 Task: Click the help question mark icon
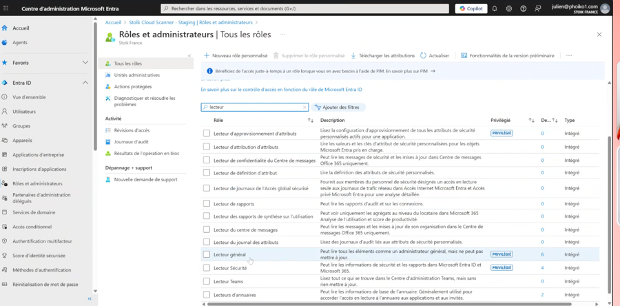tap(523, 9)
